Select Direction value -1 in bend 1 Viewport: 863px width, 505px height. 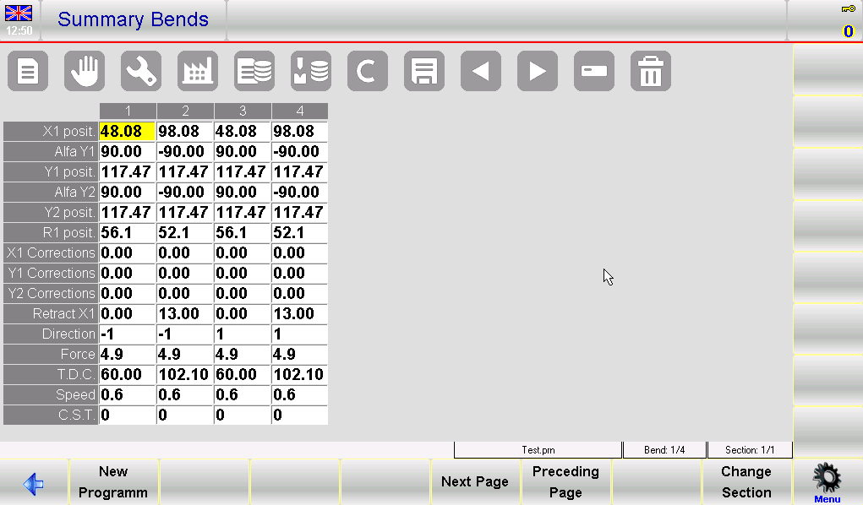[127, 334]
